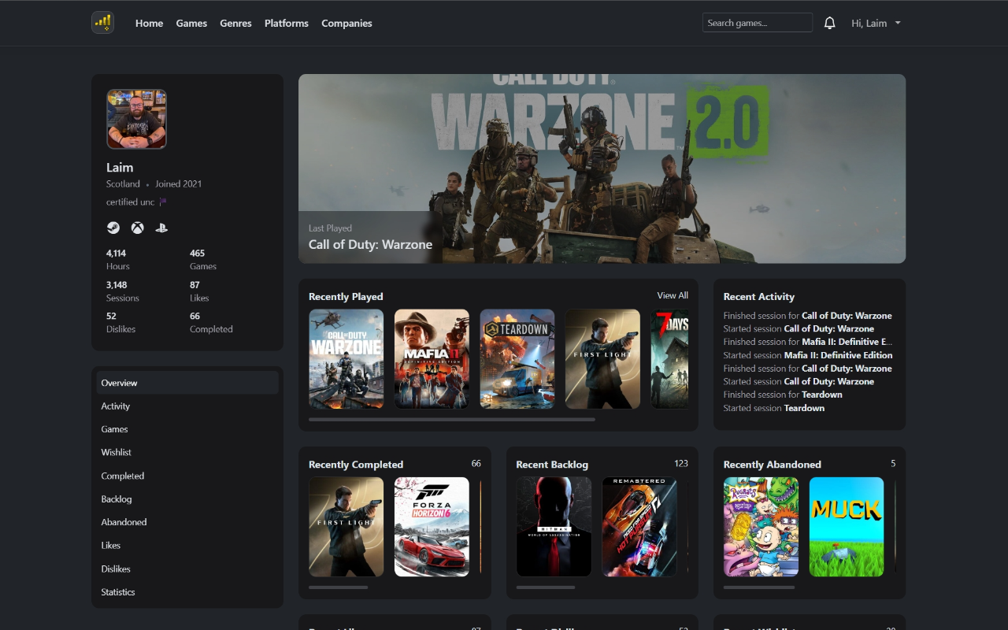Screen dimensions: 1008x630
Task: Go to Home in navbar
Action: (149, 23)
